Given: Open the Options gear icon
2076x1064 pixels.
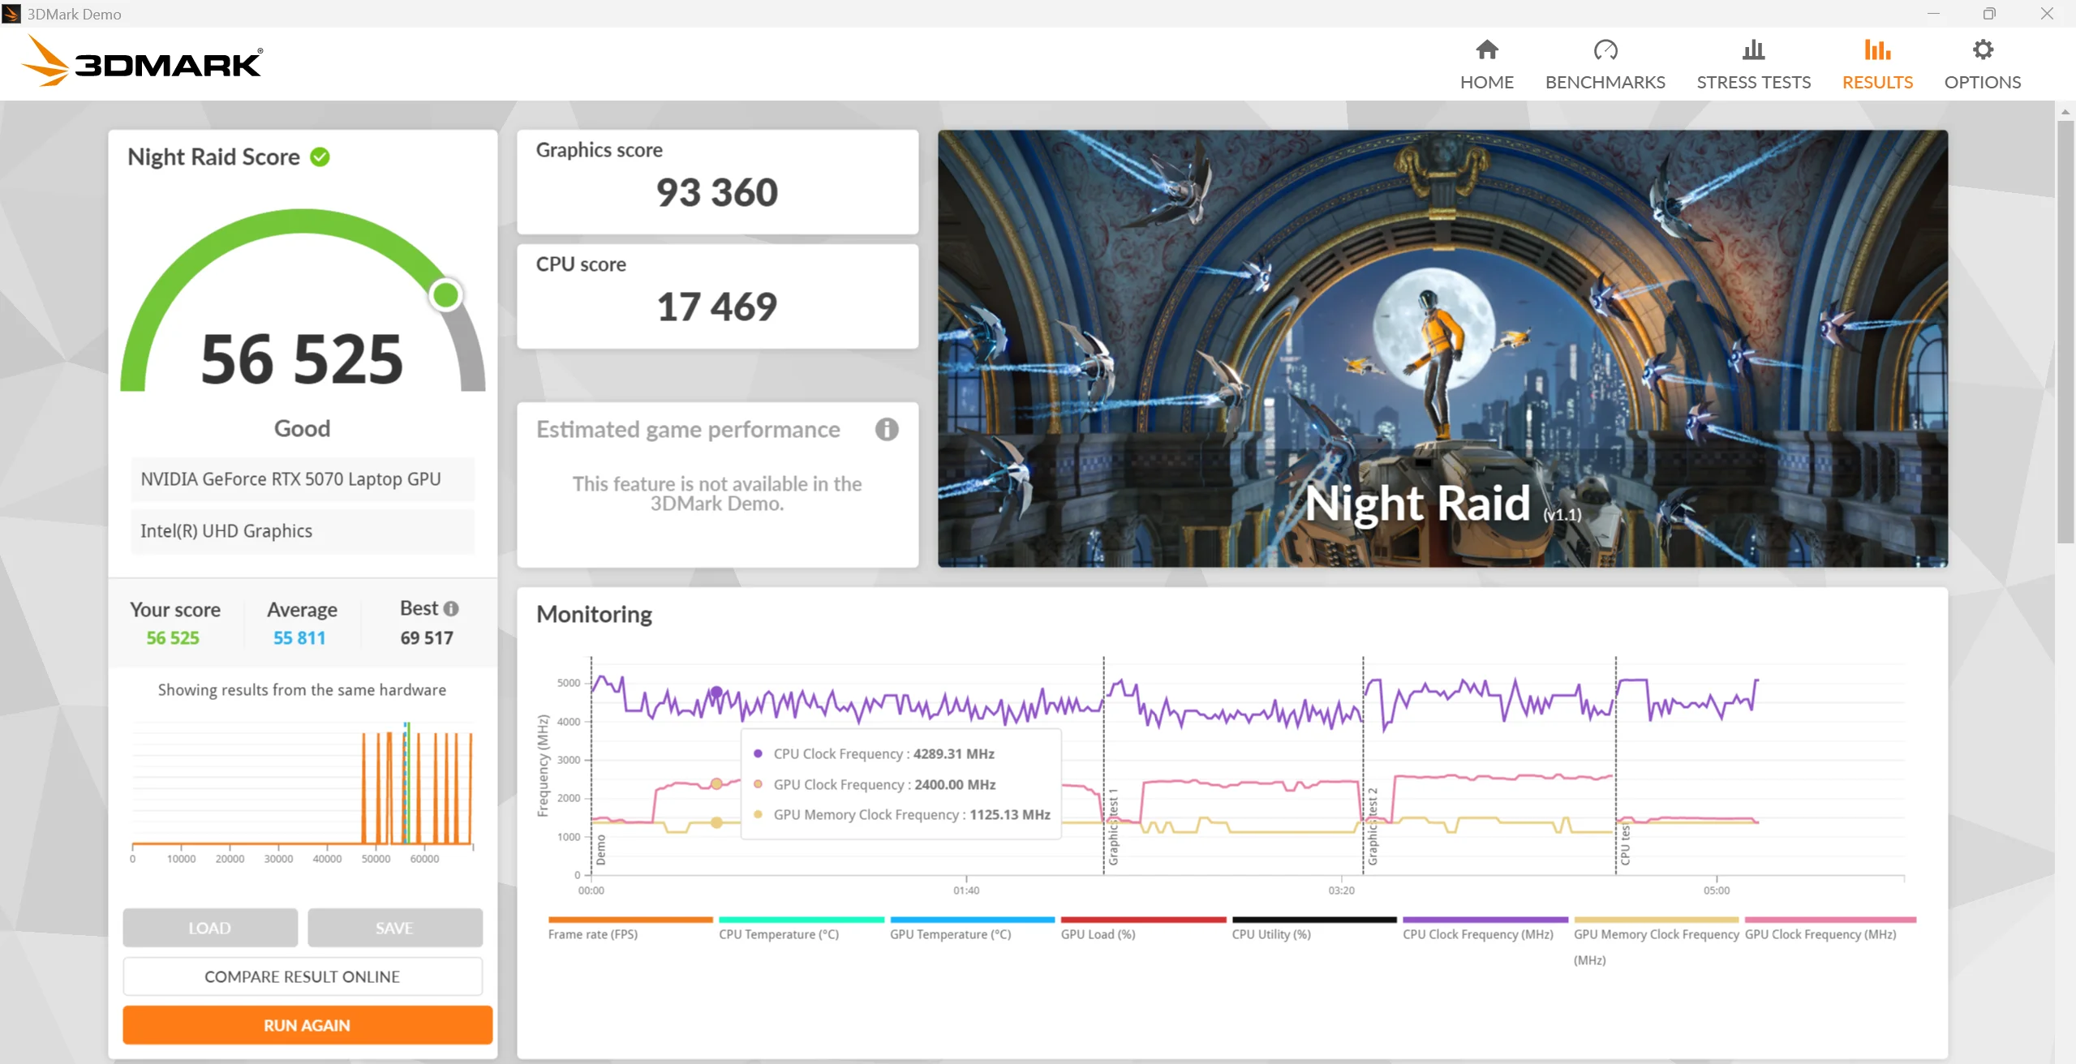Looking at the screenshot, I should [1982, 50].
